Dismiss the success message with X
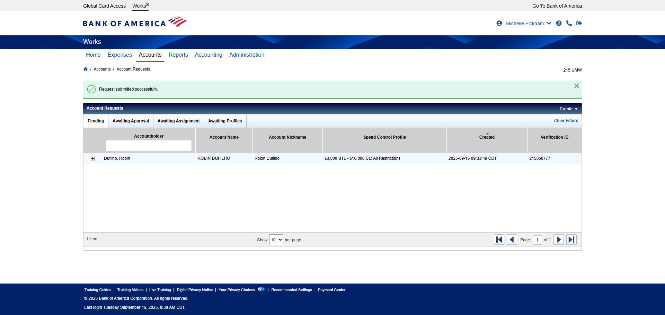Screen dimensions: 665x315 [577, 86]
